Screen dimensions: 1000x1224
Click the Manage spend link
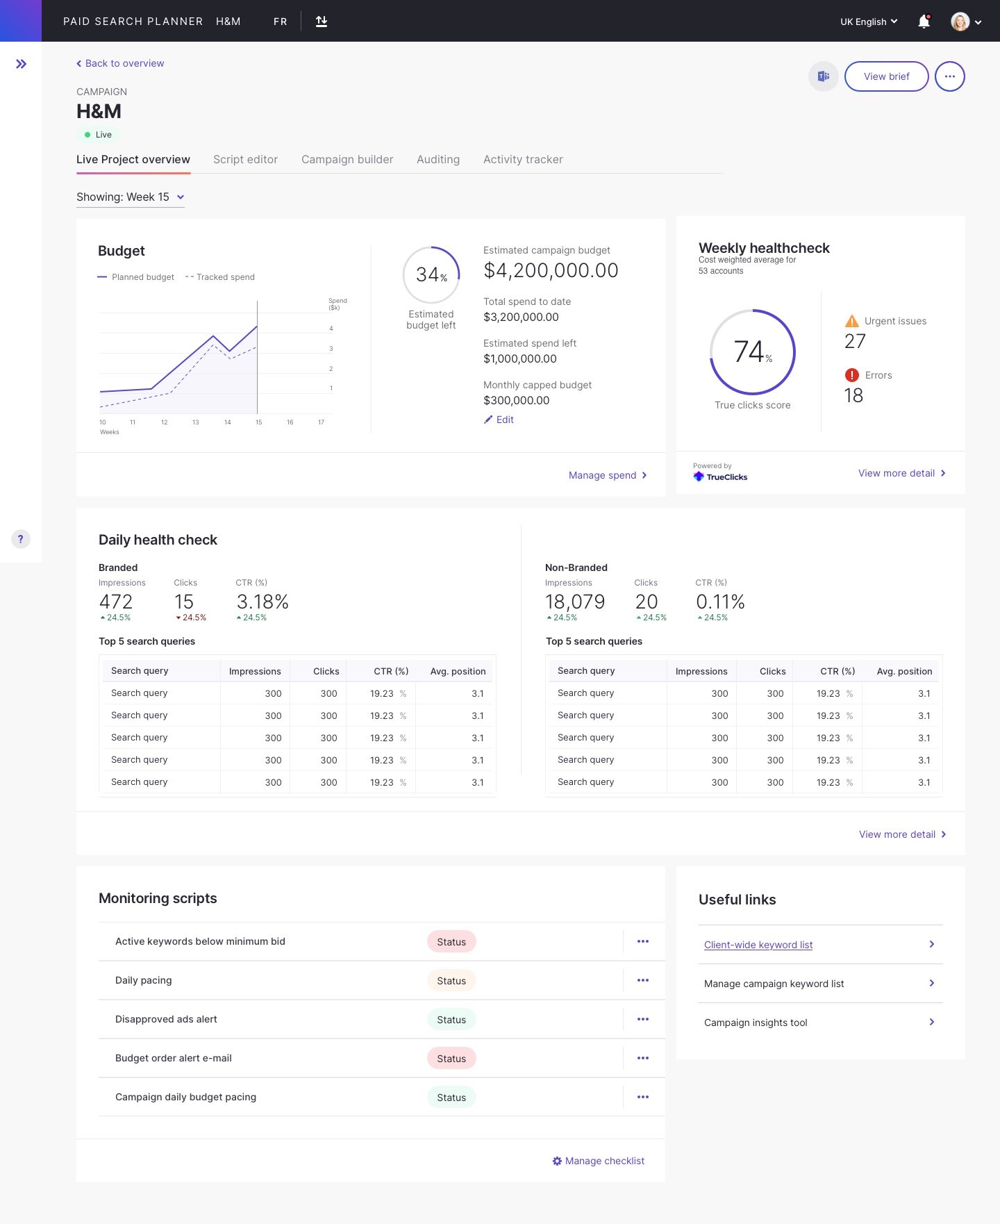pos(608,475)
